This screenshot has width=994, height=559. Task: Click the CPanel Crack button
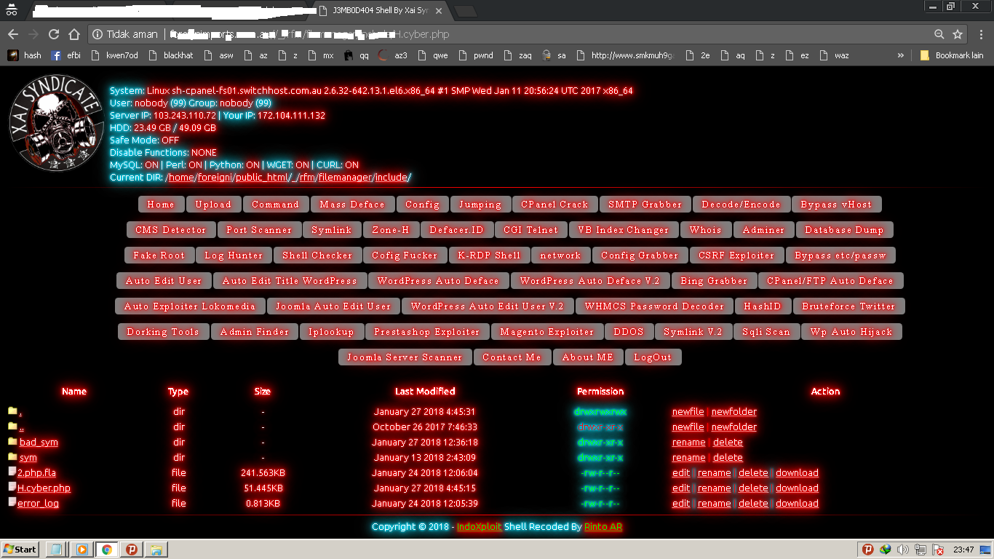(x=554, y=205)
